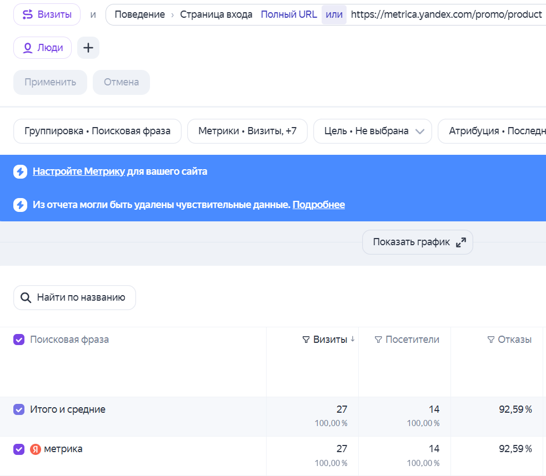The width and height of the screenshot is (546, 476).
Task: Click filter icon in Визиты column
Action: click(x=305, y=340)
